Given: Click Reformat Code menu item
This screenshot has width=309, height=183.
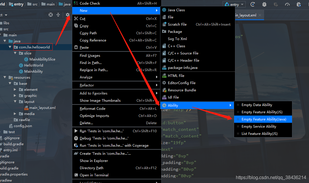Looking at the screenshot, I should coord(117,108).
